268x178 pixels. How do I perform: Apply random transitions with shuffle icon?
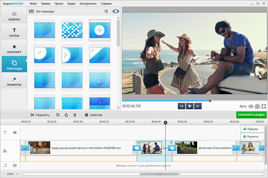(x=106, y=11)
